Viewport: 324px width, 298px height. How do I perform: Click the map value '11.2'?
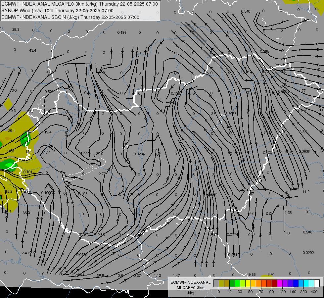pos(306,192)
